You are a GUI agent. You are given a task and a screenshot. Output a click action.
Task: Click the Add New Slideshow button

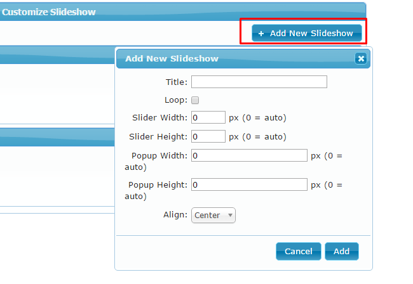click(x=307, y=34)
